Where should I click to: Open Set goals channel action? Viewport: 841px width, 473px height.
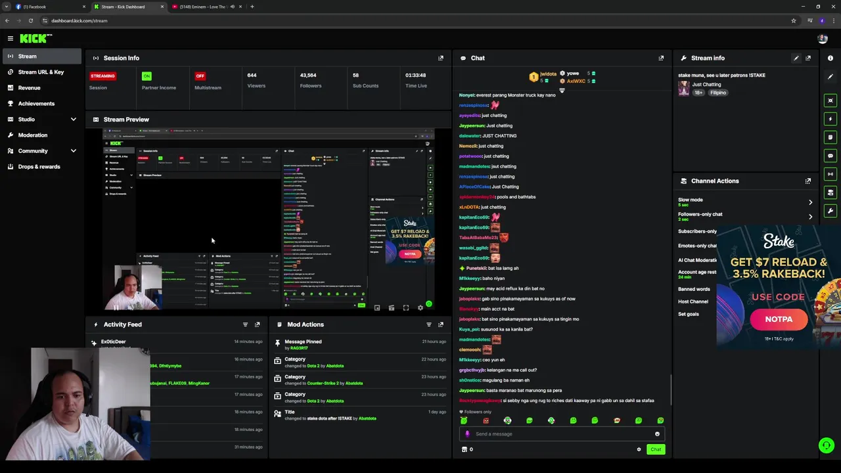(689, 314)
